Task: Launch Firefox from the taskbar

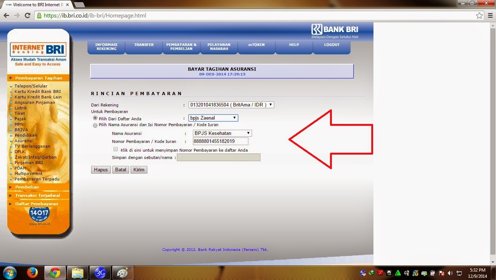Action: click(x=32, y=272)
